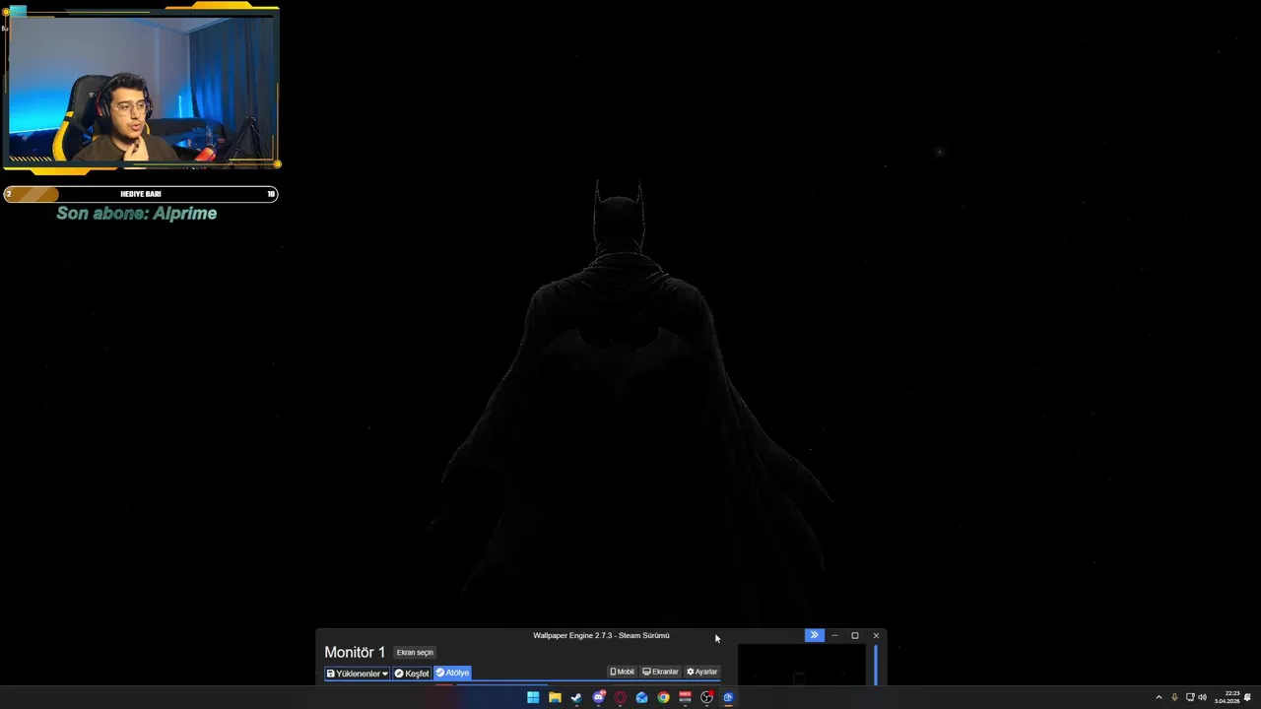Expand the Yüklenenler dropdown arrow
Screen dimensions: 1261x709
(384, 674)
